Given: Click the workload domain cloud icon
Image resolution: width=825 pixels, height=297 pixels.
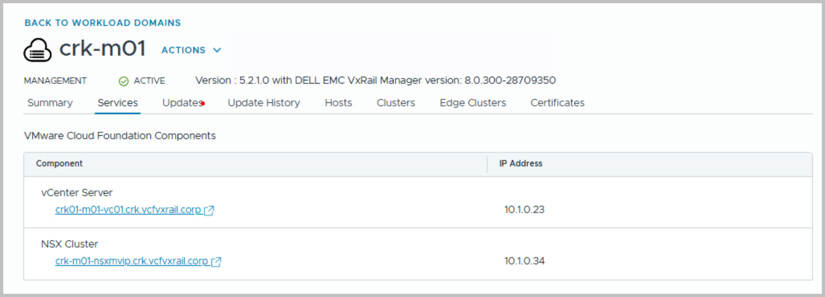Looking at the screenshot, I should 37,50.
